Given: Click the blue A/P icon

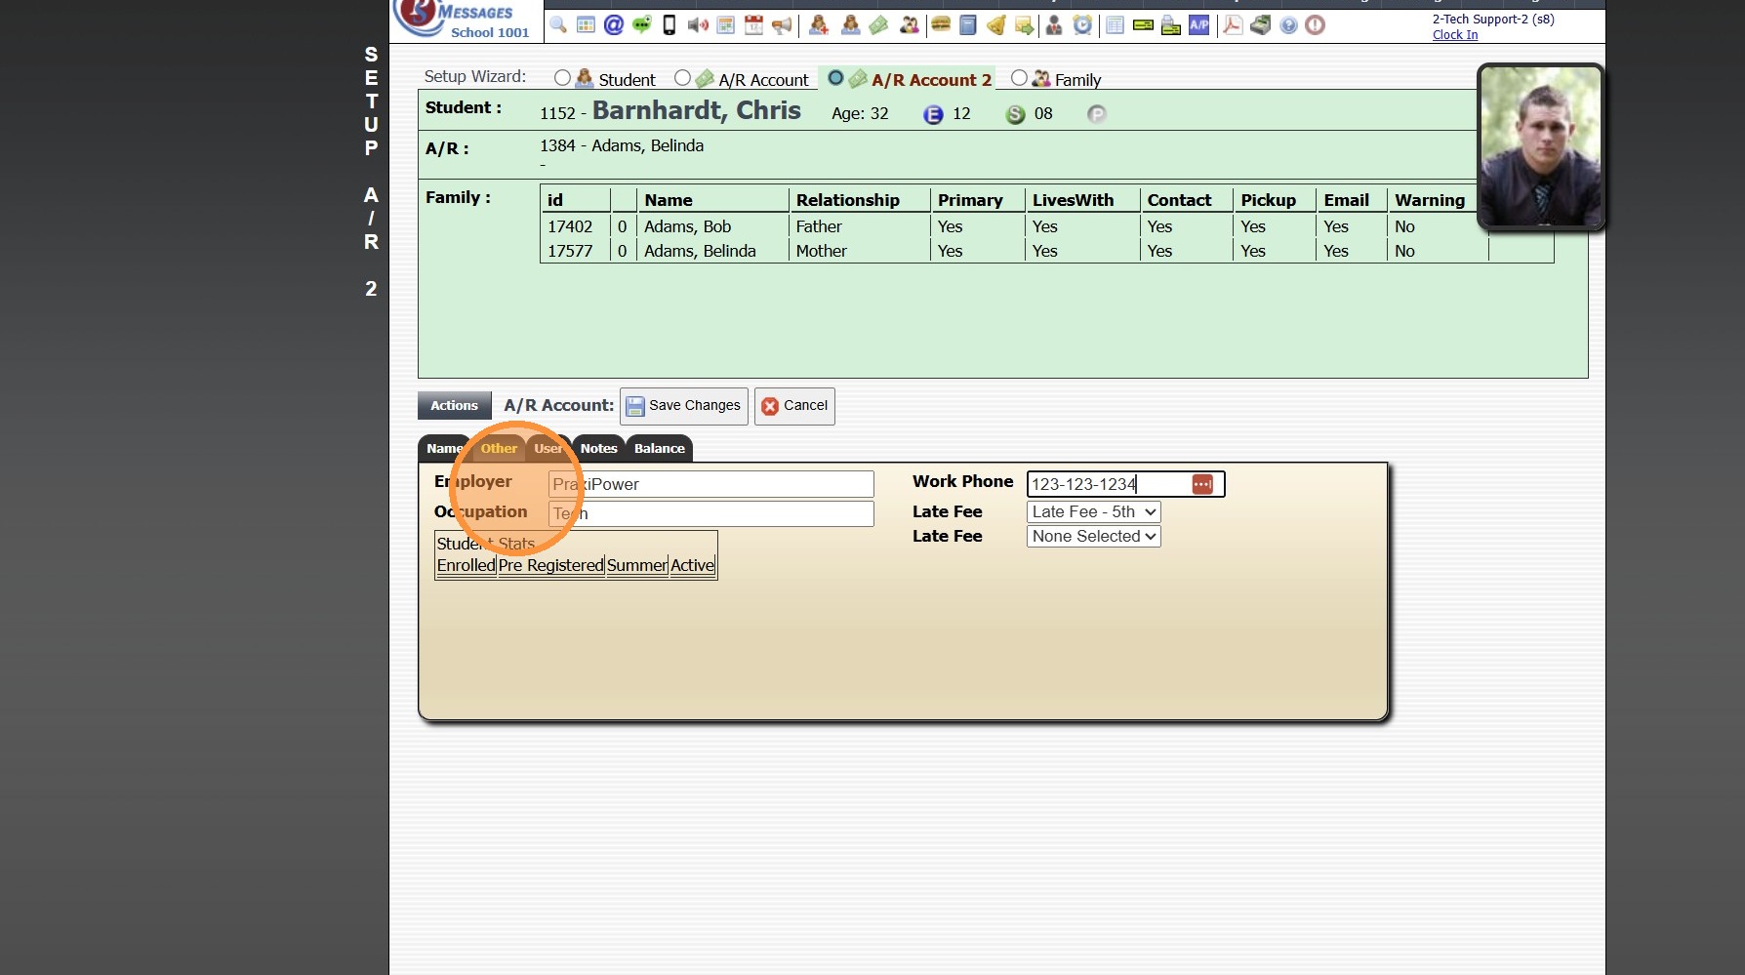Looking at the screenshot, I should pos(1198,25).
